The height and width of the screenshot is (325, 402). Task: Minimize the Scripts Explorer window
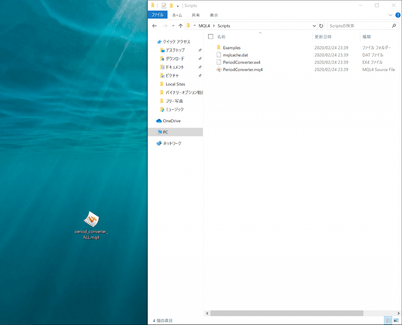pyautogui.click(x=360, y=5)
